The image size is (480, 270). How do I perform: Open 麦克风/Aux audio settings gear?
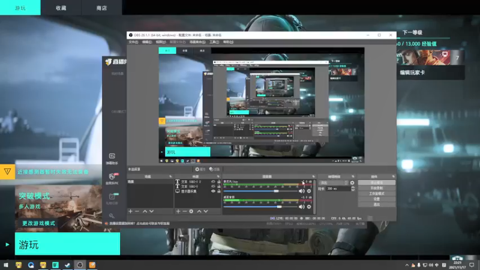(309, 191)
